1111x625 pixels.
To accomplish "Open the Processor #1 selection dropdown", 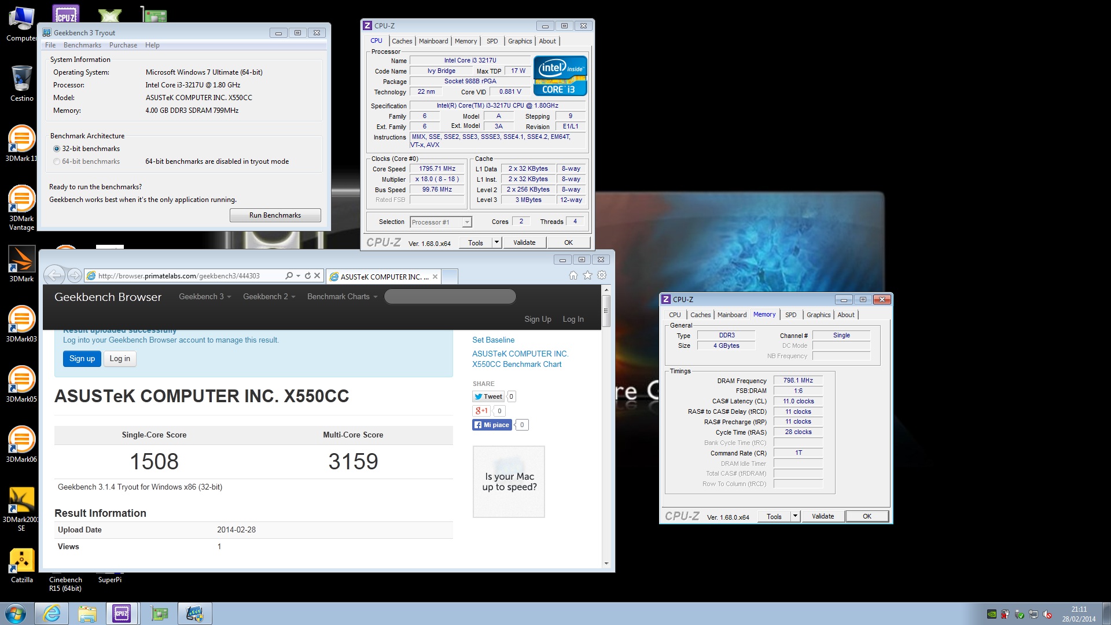I will pyautogui.click(x=441, y=222).
